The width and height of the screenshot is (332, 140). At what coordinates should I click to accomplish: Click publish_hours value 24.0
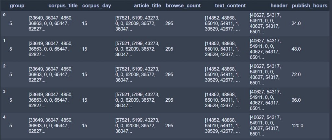coord(296,23)
